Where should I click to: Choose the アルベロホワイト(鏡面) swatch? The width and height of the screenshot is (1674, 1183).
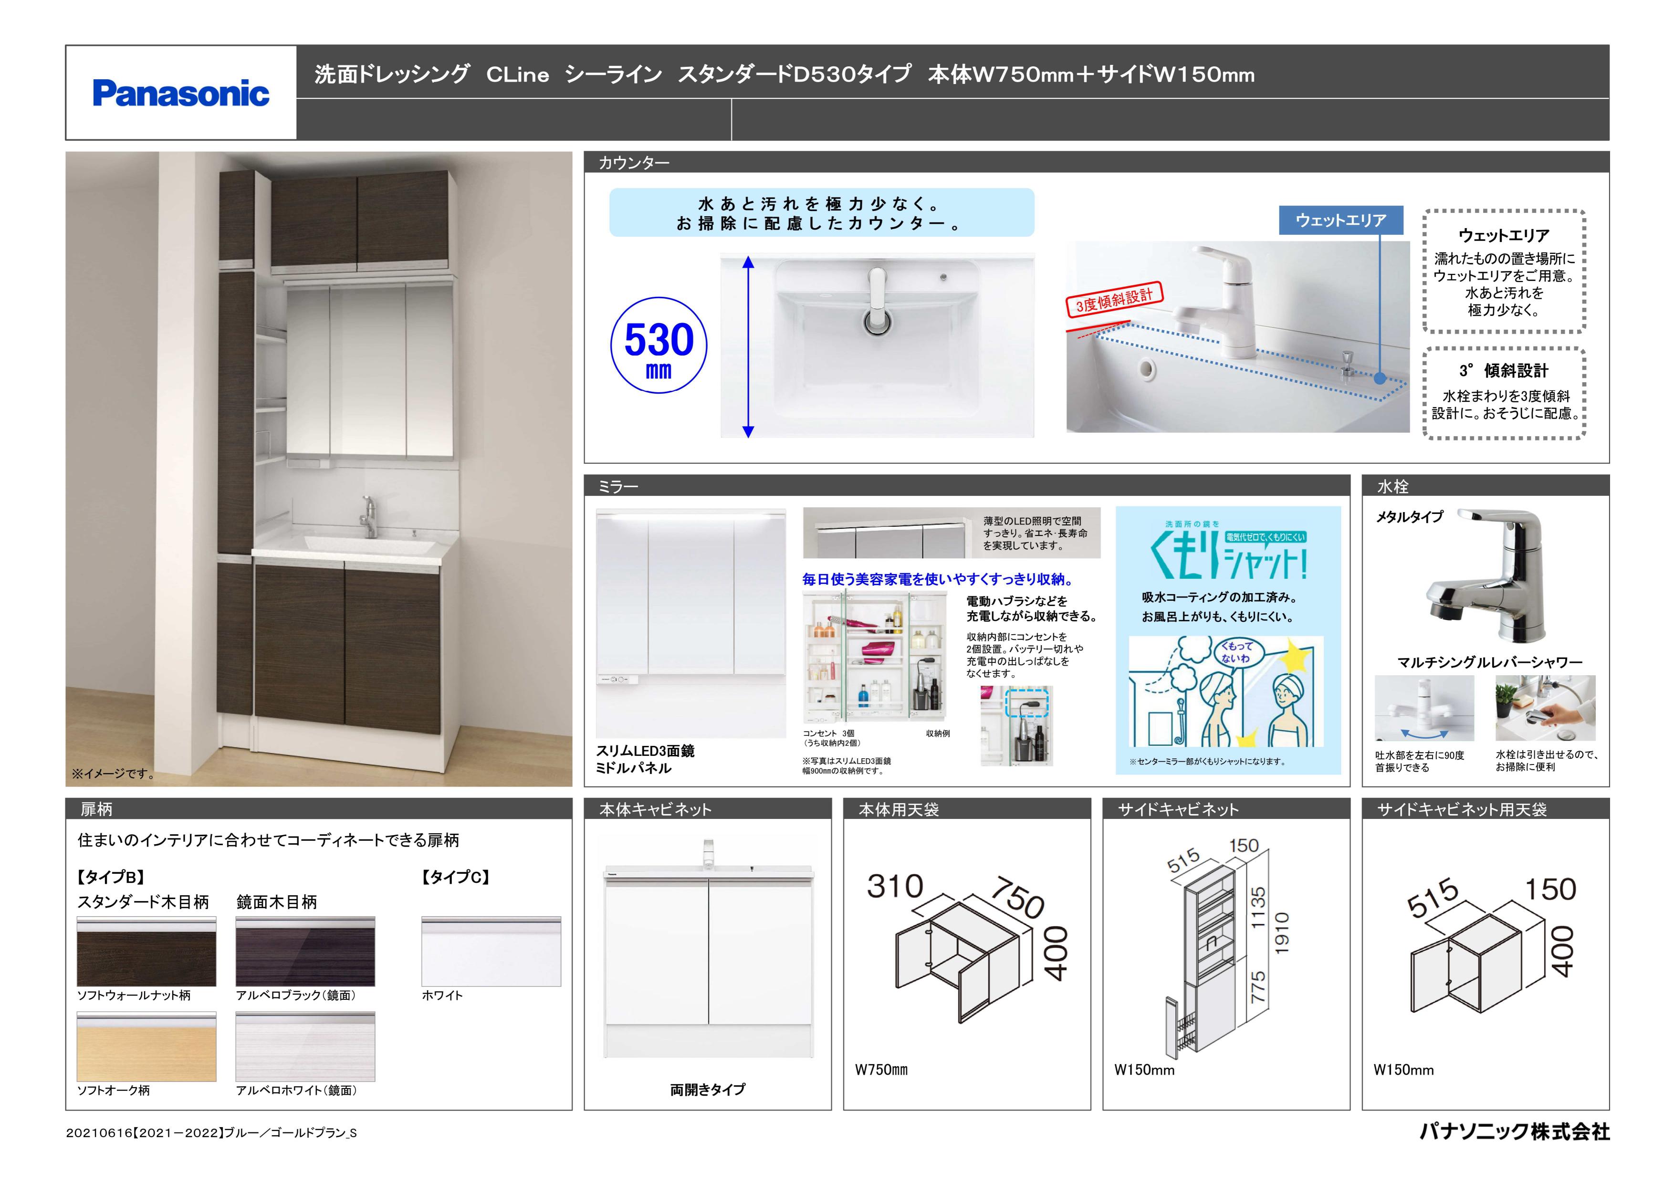305,1046
